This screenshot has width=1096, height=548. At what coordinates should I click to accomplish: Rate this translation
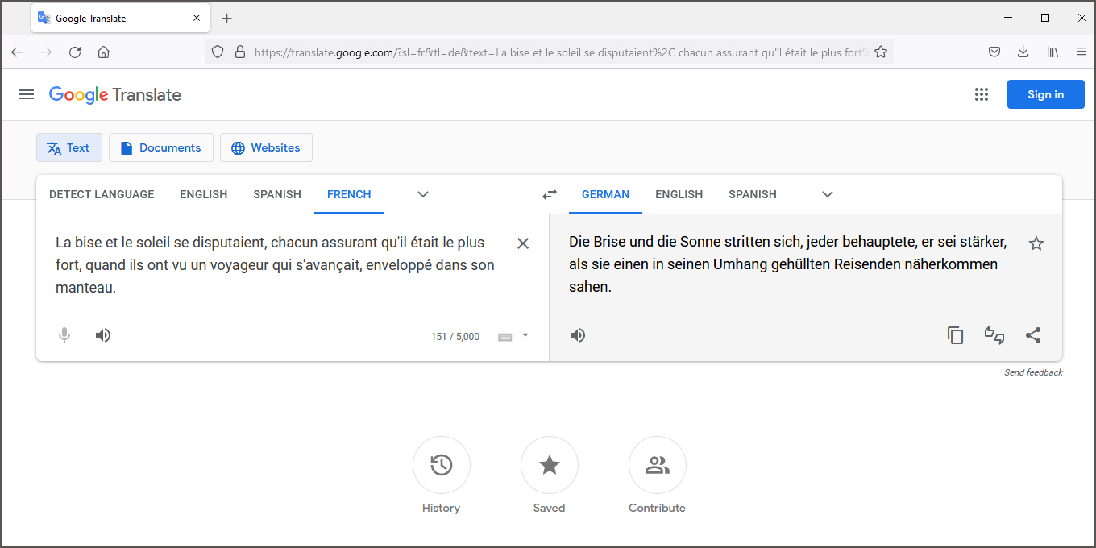pyautogui.click(x=994, y=335)
